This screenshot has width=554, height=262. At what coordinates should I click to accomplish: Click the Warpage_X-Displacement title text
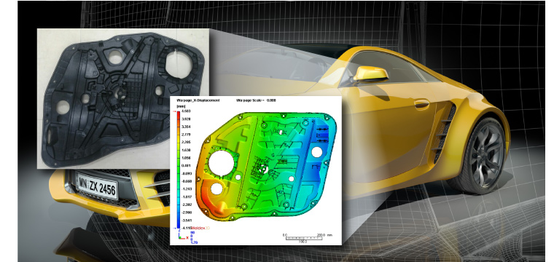198,100
